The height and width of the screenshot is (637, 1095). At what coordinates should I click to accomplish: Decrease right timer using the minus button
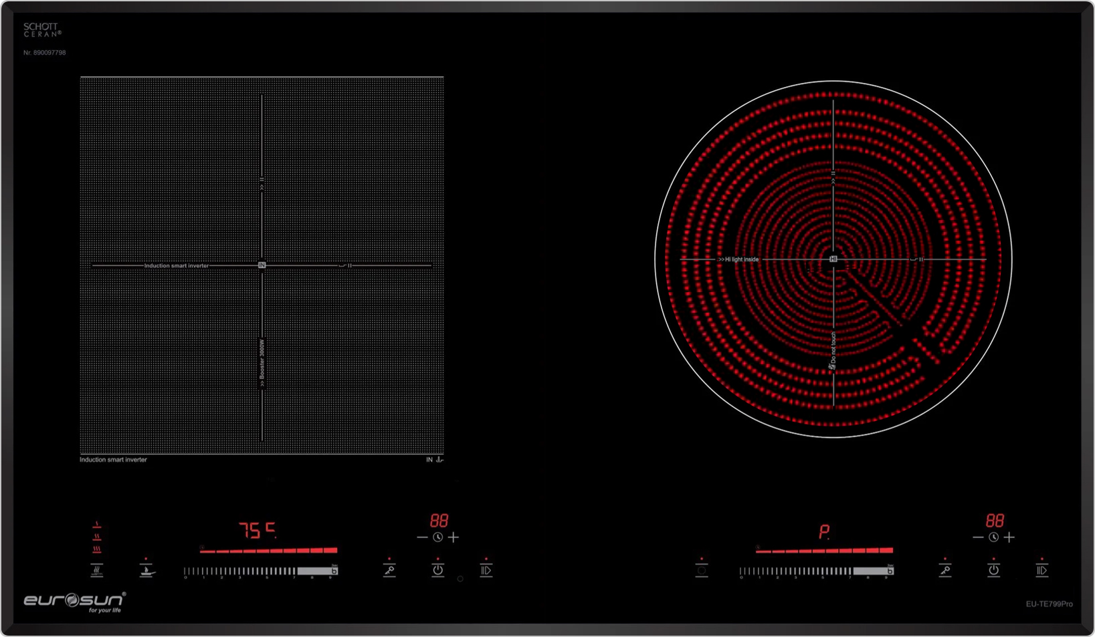point(978,537)
